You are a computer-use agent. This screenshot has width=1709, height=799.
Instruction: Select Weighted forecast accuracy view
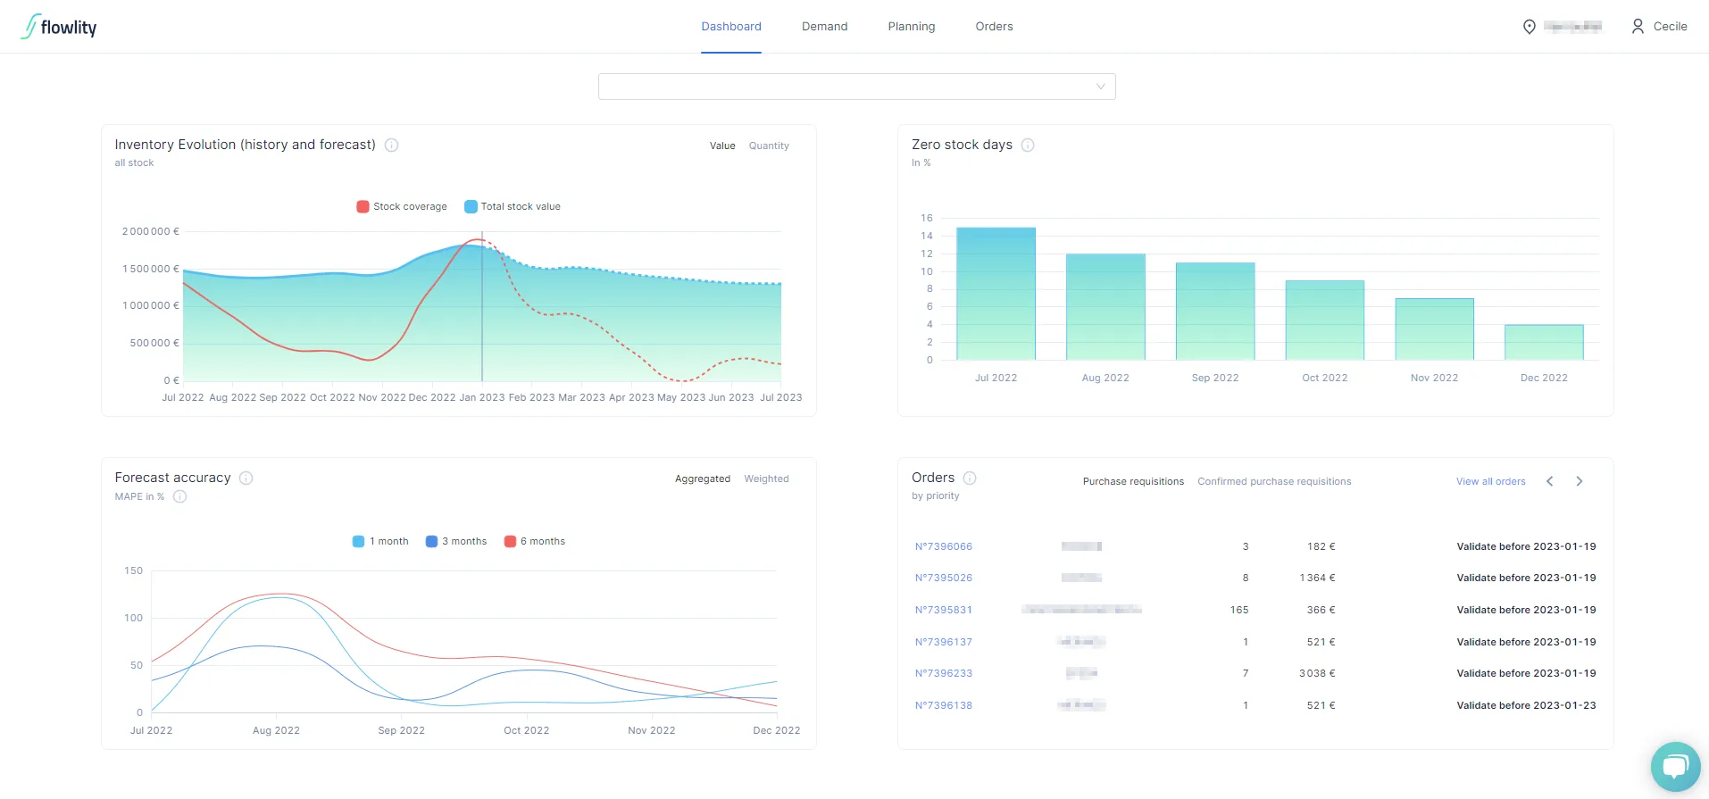pyautogui.click(x=766, y=479)
